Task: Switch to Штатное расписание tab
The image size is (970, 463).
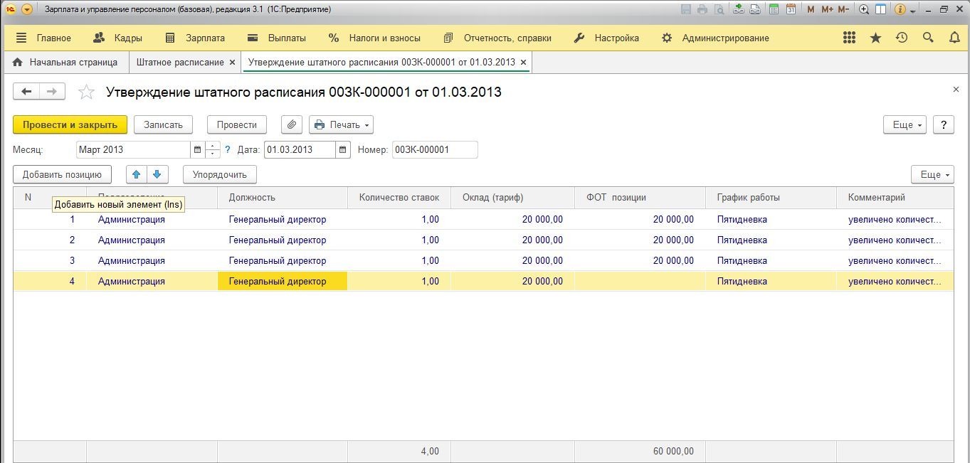Action: point(179,62)
